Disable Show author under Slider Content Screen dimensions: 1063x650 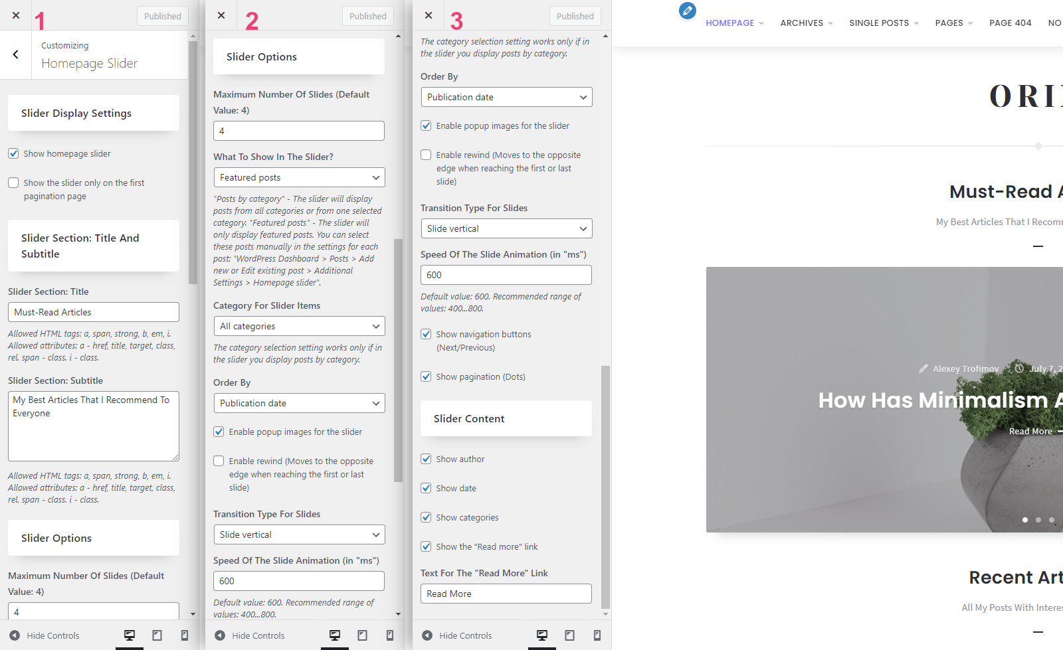click(x=426, y=459)
